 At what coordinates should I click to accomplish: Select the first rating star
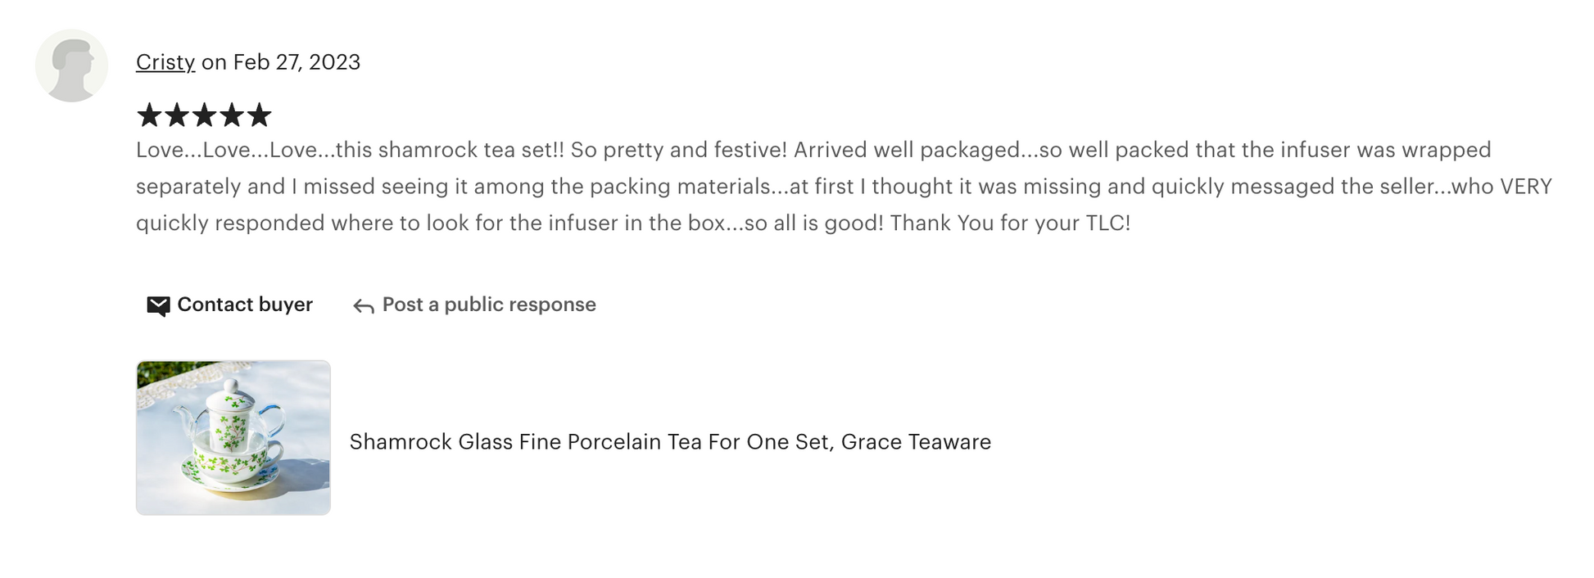tap(149, 115)
